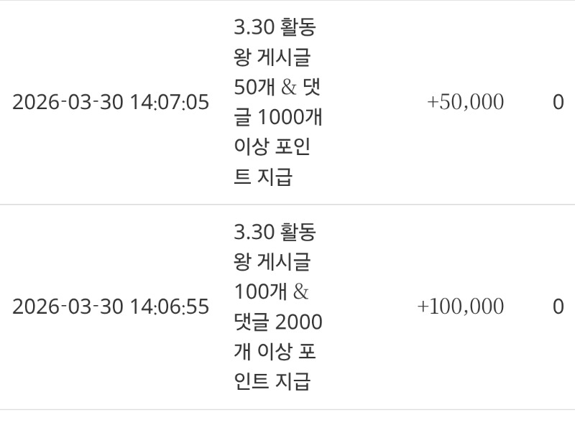The height and width of the screenshot is (425, 575).
Task: Click the 0 balance beside +100,000
Action: [558, 307]
